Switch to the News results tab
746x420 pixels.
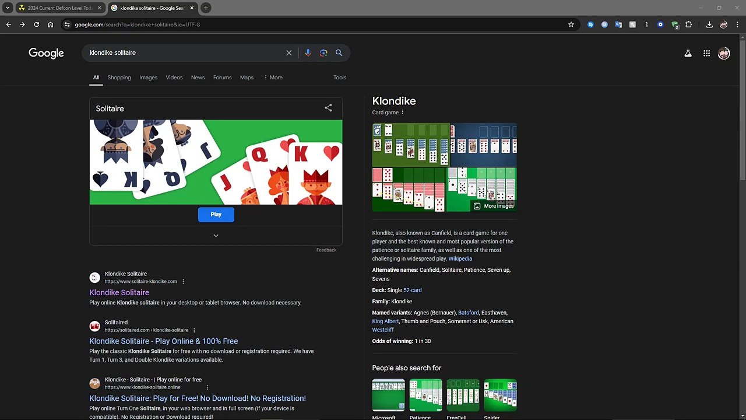click(198, 78)
